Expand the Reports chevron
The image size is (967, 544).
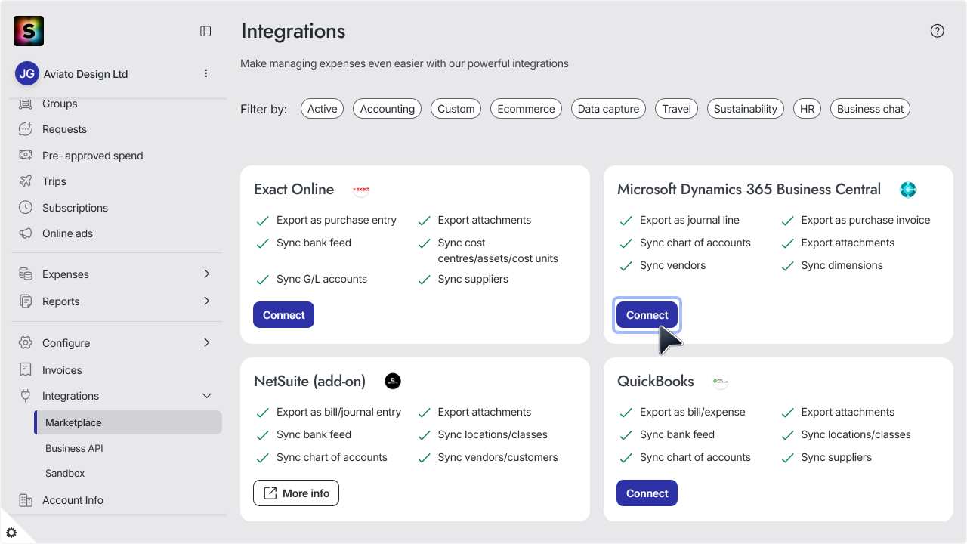coord(207,301)
